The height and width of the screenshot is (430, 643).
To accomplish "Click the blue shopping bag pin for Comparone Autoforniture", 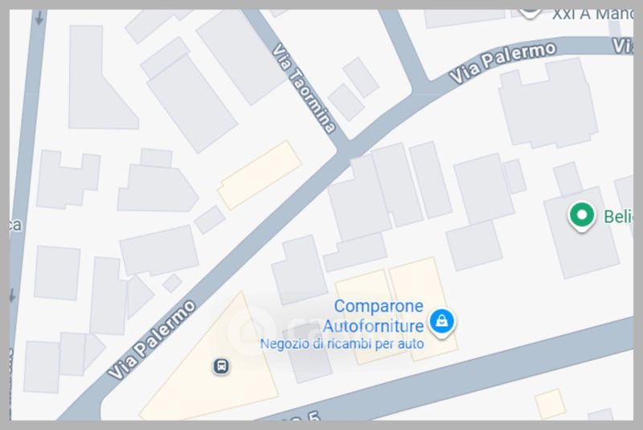I will tap(441, 322).
